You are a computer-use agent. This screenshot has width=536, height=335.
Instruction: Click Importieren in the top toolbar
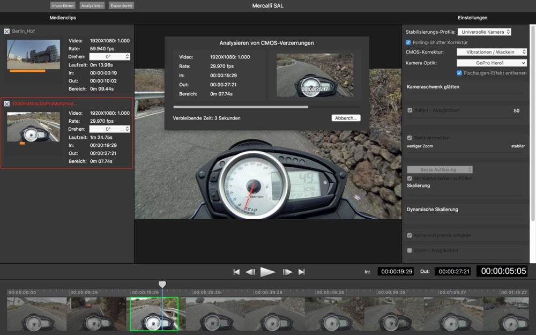point(63,5)
